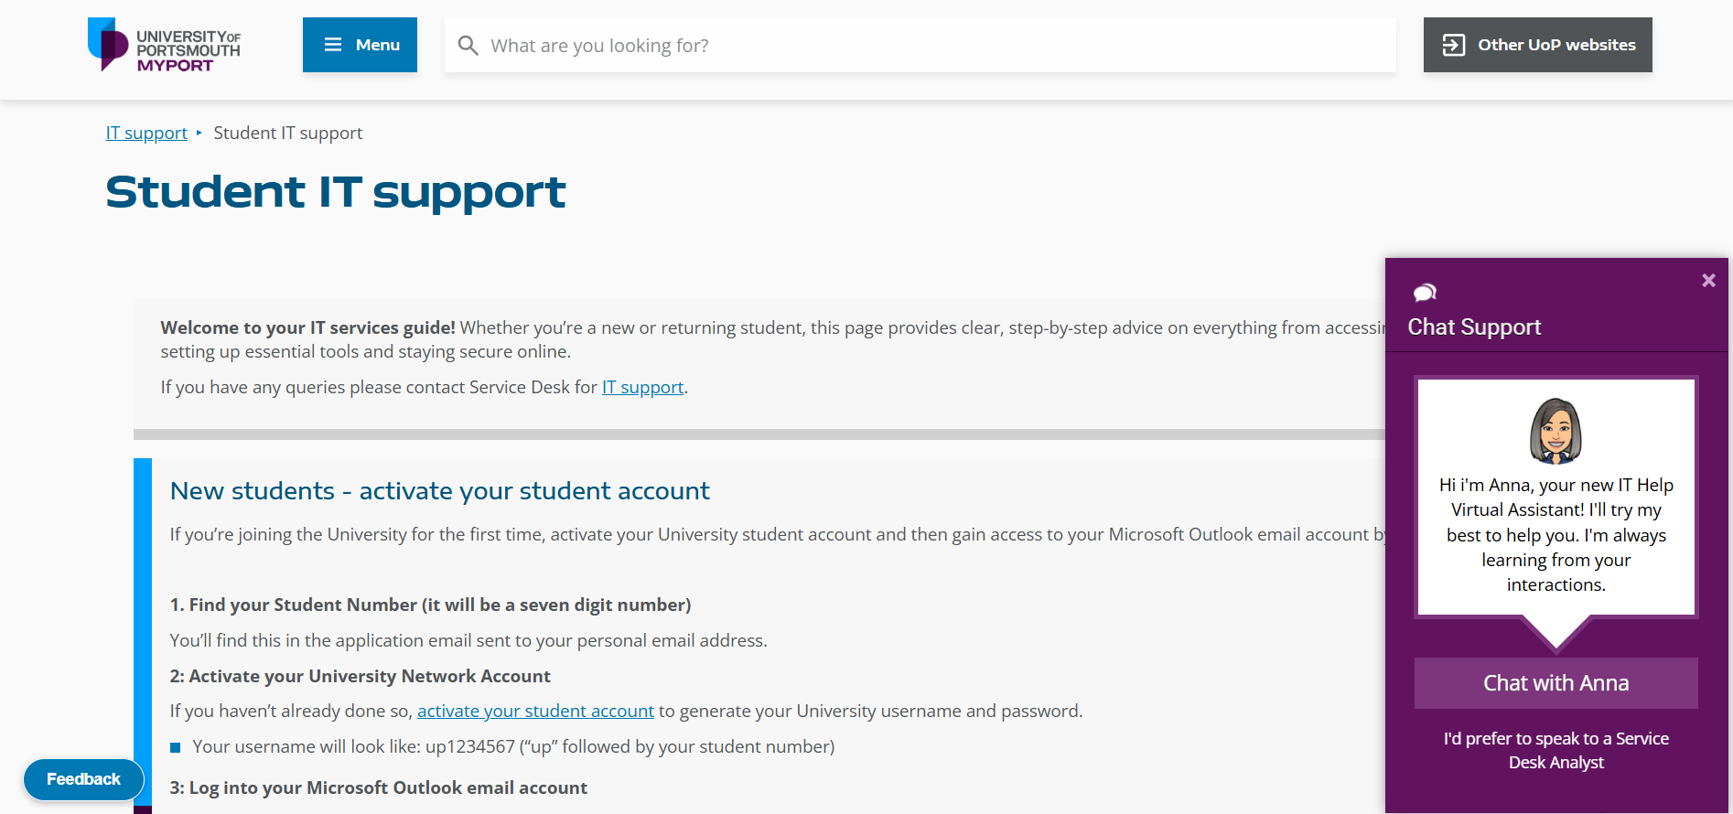
Task: Click the Feedback button
Action: coord(83,779)
